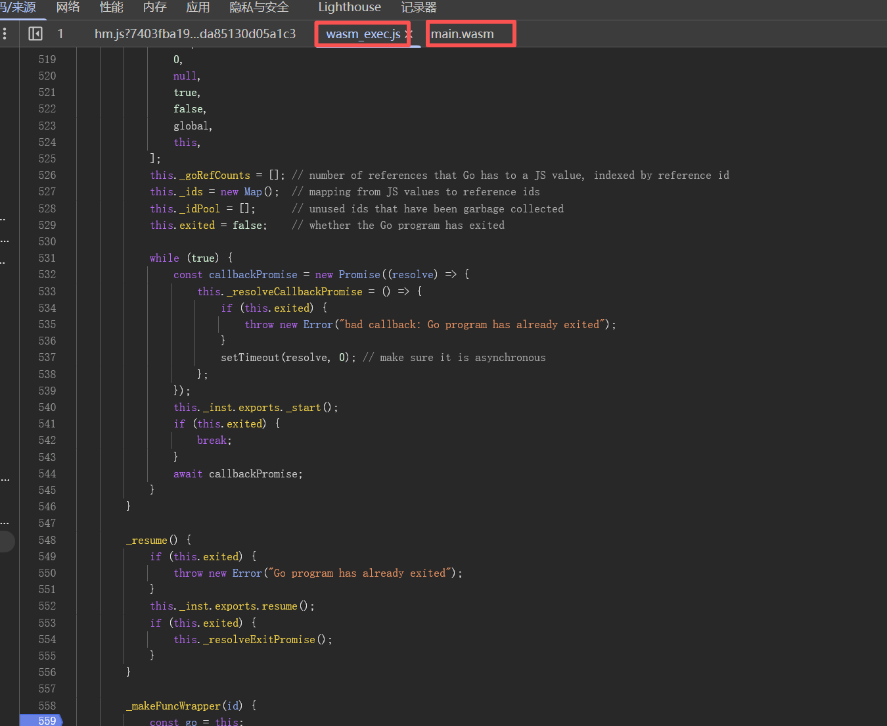The image size is (887, 726).
Task: Remove the breakpoint on line 559
Action: point(47,721)
